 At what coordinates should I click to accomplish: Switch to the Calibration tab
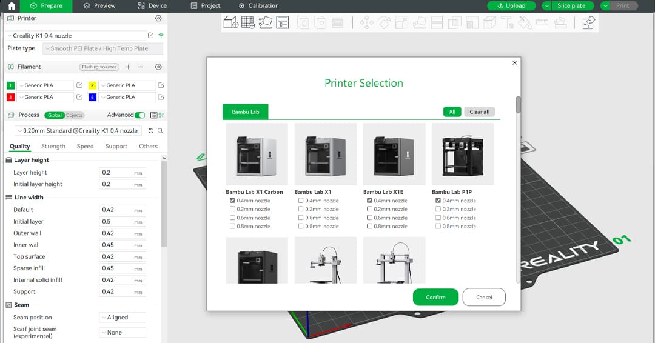(x=258, y=6)
